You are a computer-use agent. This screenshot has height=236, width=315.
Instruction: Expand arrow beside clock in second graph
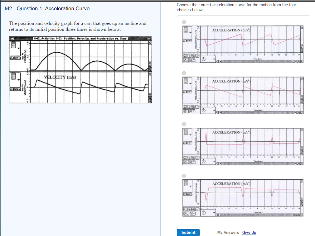tap(214, 110)
